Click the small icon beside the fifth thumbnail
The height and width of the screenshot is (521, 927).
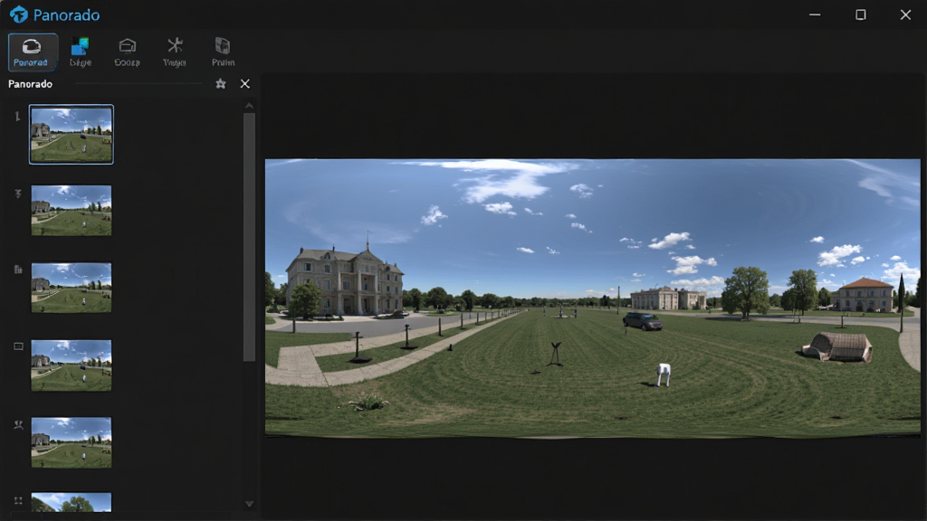click(x=18, y=425)
